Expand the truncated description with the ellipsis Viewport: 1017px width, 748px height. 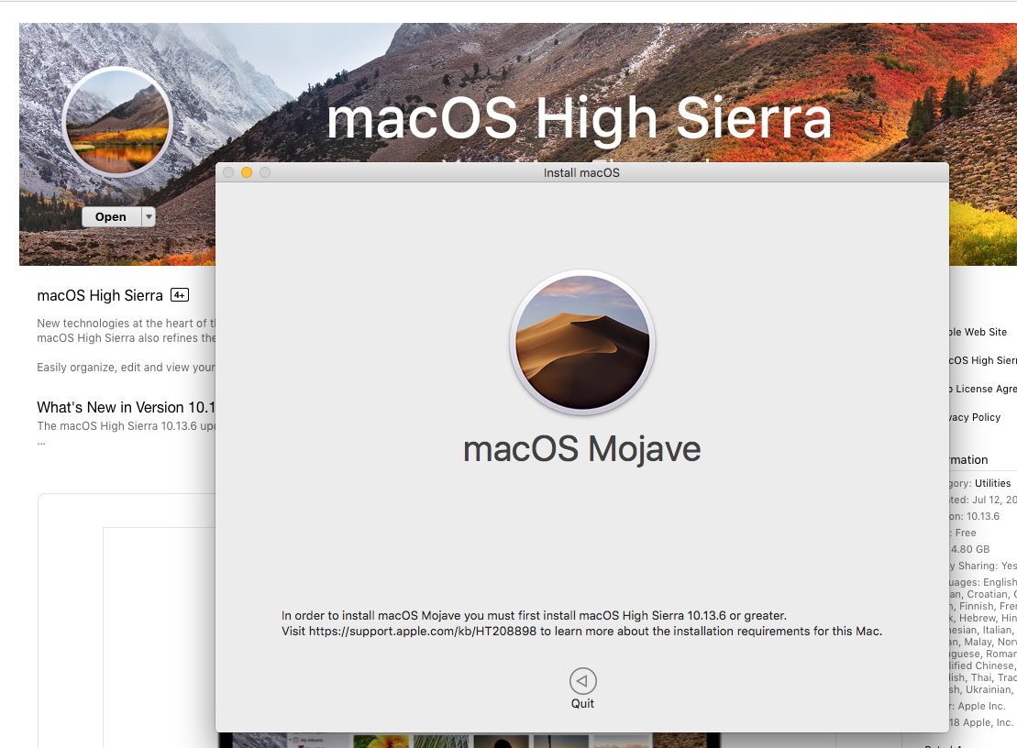pyautogui.click(x=41, y=443)
